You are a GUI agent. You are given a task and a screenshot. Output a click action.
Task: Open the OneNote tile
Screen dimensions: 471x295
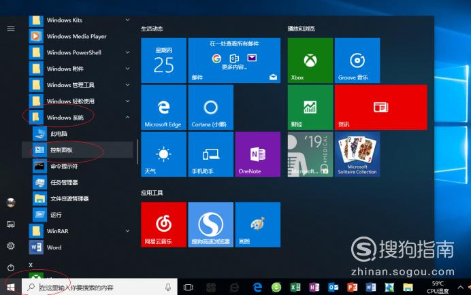(258, 154)
